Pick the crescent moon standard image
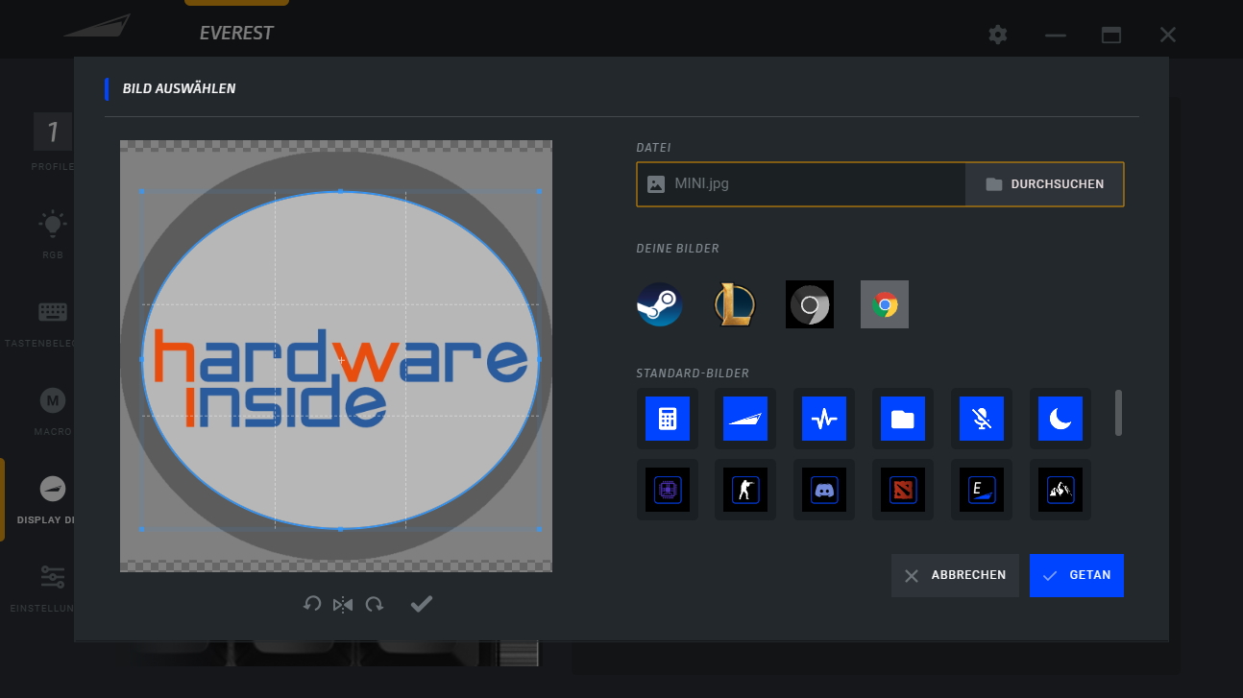Image resolution: width=1243 pixels, height=698 pixels. (1060, 419)
